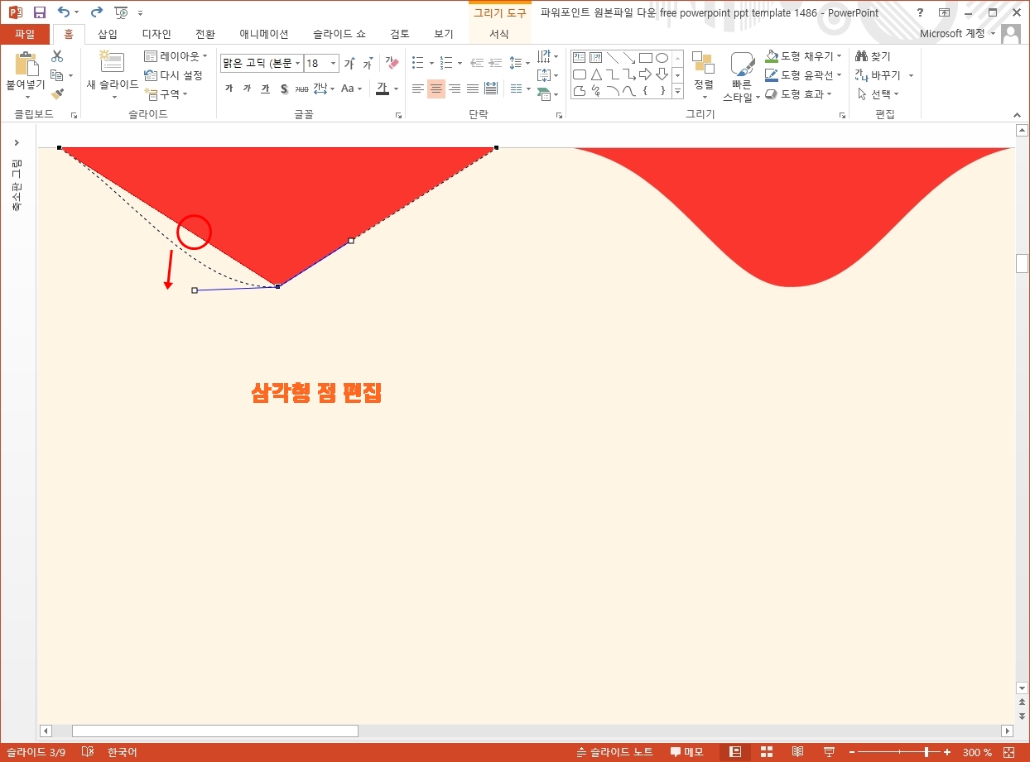Image resolution: width=1030 pixels, height=762 pixels.
Task: Justify paragraph text
Action: (473, 89)
